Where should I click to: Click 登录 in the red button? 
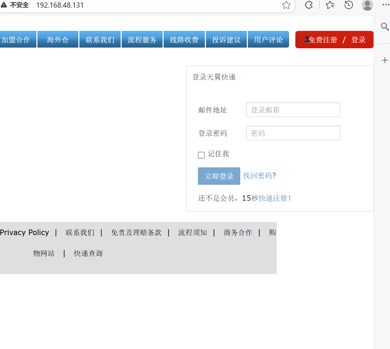point(358,40)
